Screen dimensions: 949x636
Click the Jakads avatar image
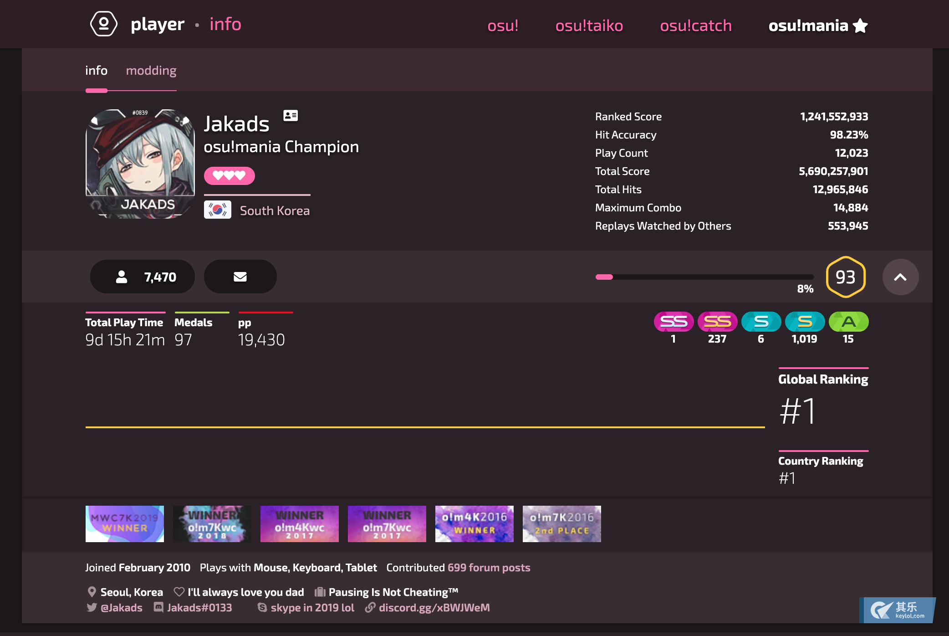coord(140,164)
